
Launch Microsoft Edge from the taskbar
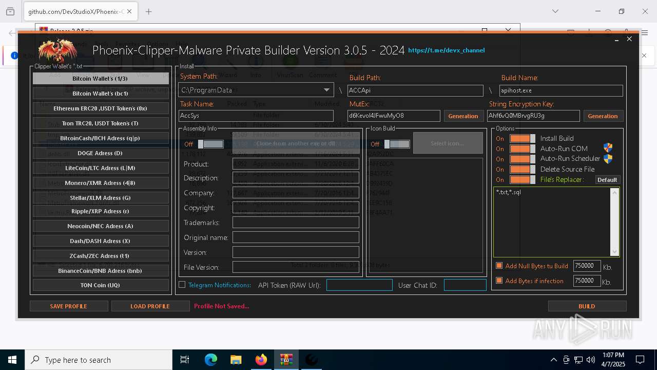pos(211,360)
